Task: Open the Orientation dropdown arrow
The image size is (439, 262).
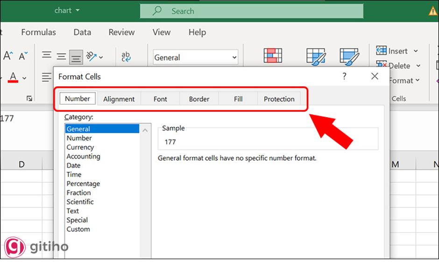Action: (101, 57)
